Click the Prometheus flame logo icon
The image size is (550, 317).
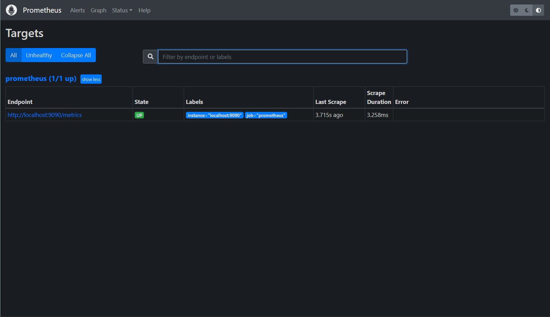point(11,10)
